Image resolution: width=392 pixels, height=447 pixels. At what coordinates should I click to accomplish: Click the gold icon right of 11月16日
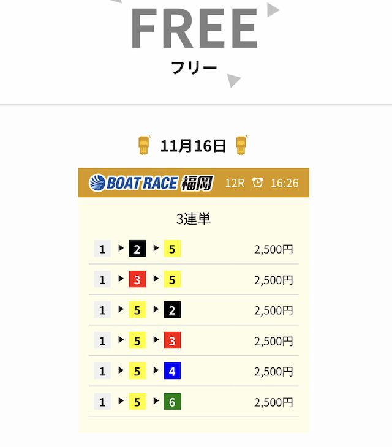click(x=243, y=145)
